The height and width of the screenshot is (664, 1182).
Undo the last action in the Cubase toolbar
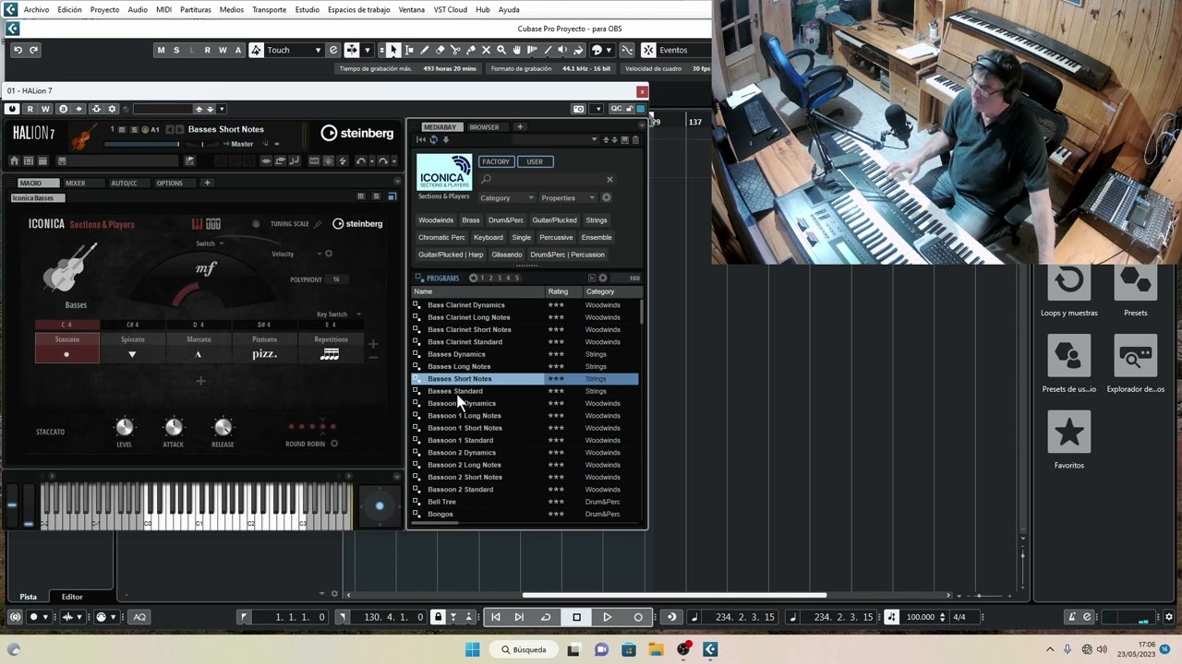point(18,50)
